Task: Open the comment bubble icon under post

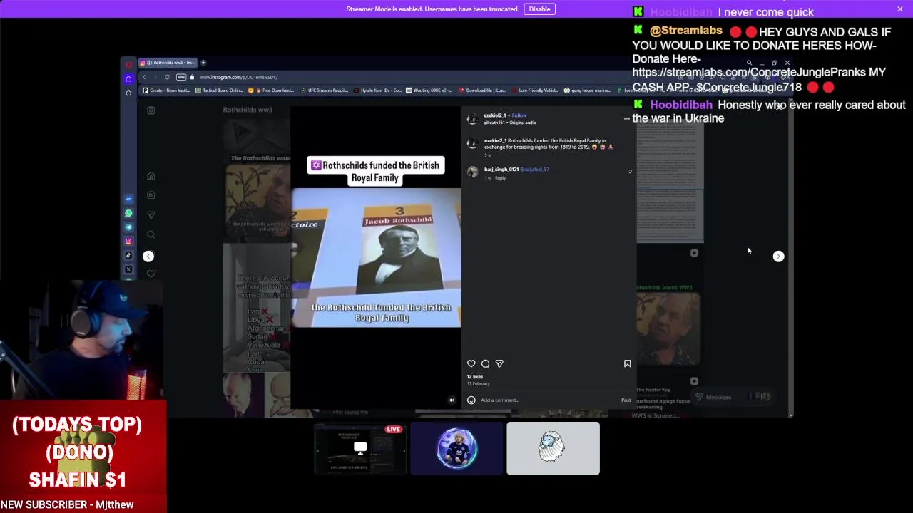Action: [485, 363]
